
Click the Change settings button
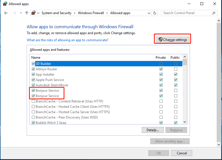point(172,40)
